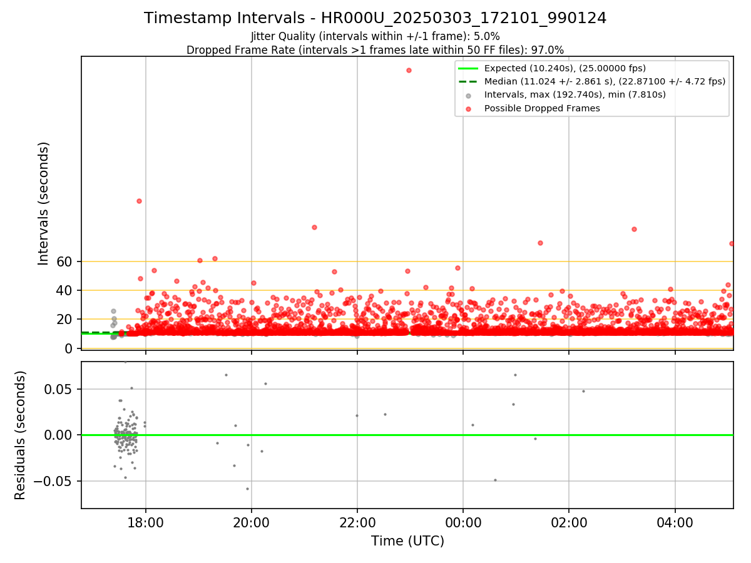The width and height of the screenshot is (751, 563).
Task: Click the 18:00 x-axis tick label
Action: click(146, 522)
